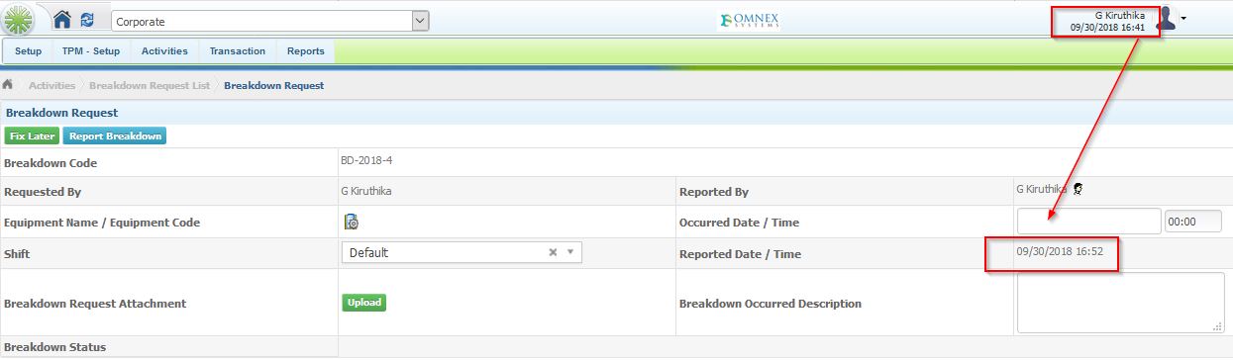The width and height of the screenshot is (1233, 360).
Task: Click the breakdown code BD-2018-4
Action: (x=366, y=159)
